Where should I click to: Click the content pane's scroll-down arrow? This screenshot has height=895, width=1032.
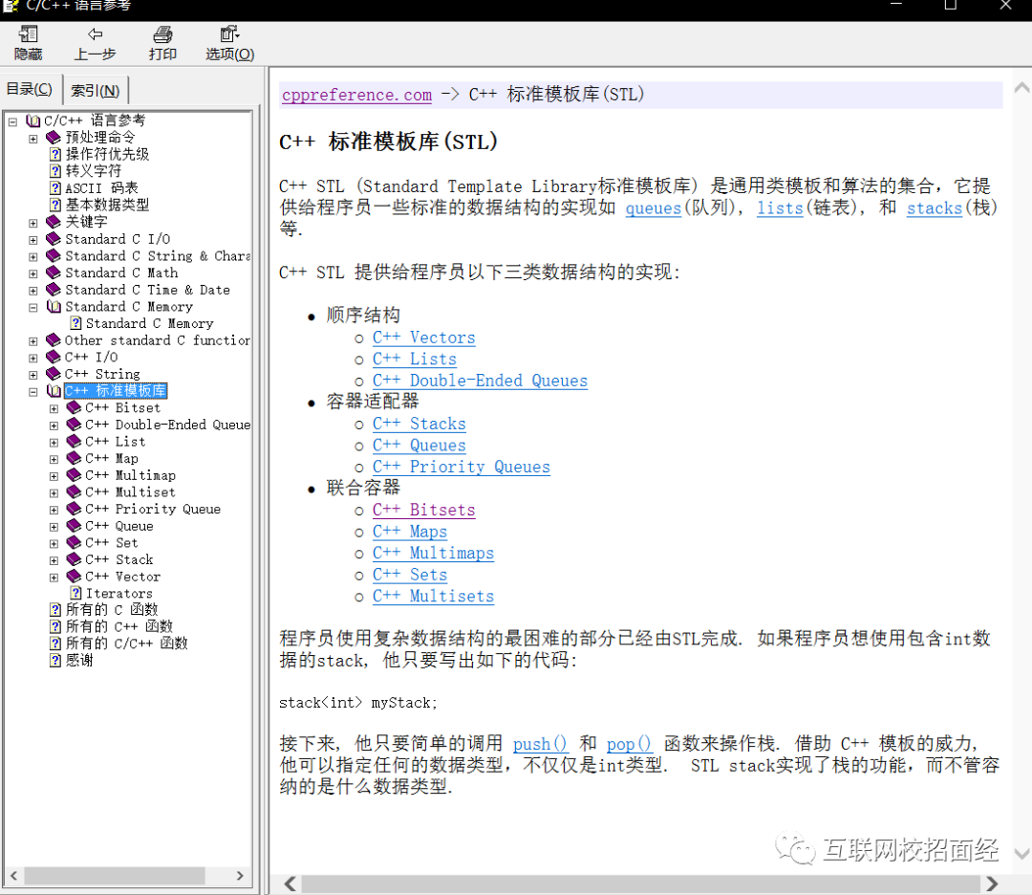point(1021,854)
